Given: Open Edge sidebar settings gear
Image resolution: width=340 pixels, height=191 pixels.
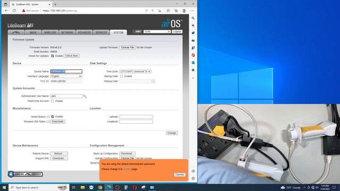Looking at the screenshot, I should 193,178.
